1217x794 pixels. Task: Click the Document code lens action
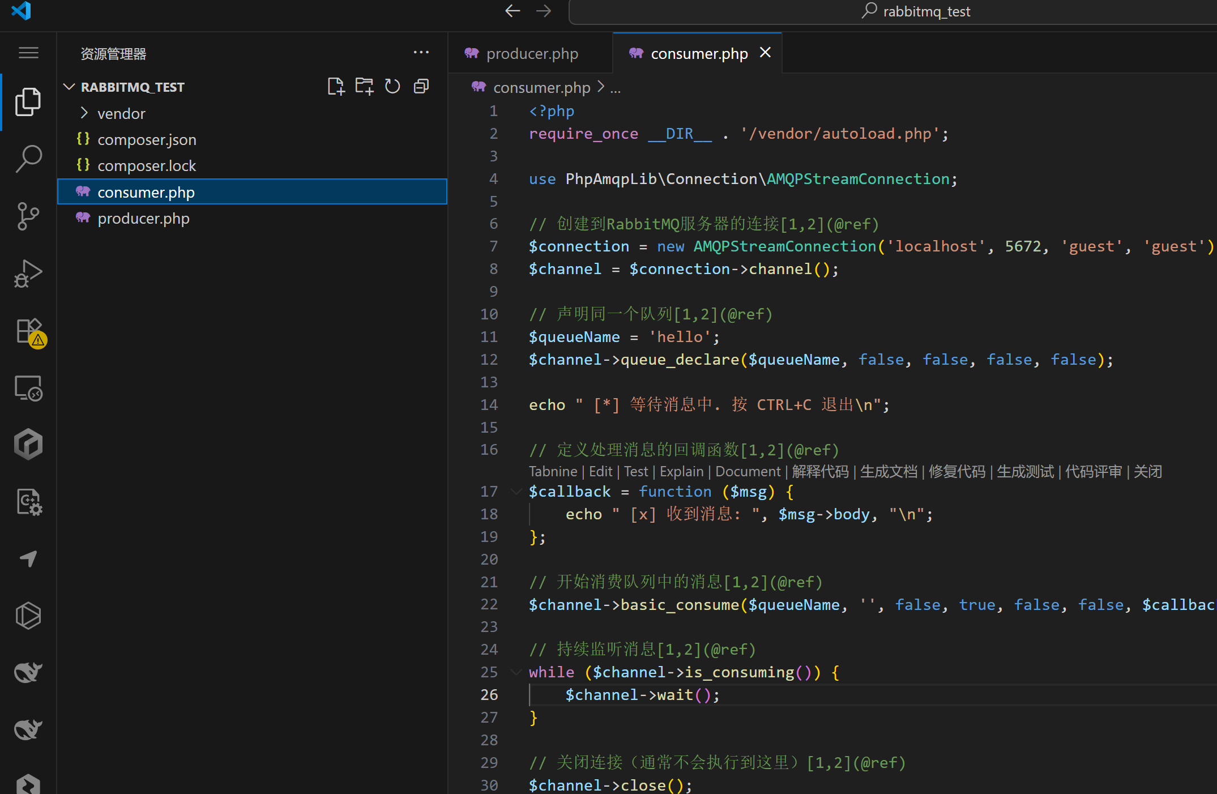click(x=748, y=471)
